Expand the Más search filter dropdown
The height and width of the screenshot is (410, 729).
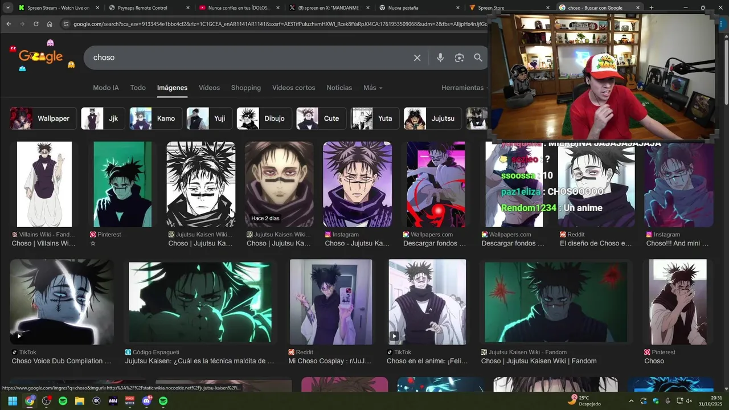(373, 88)
